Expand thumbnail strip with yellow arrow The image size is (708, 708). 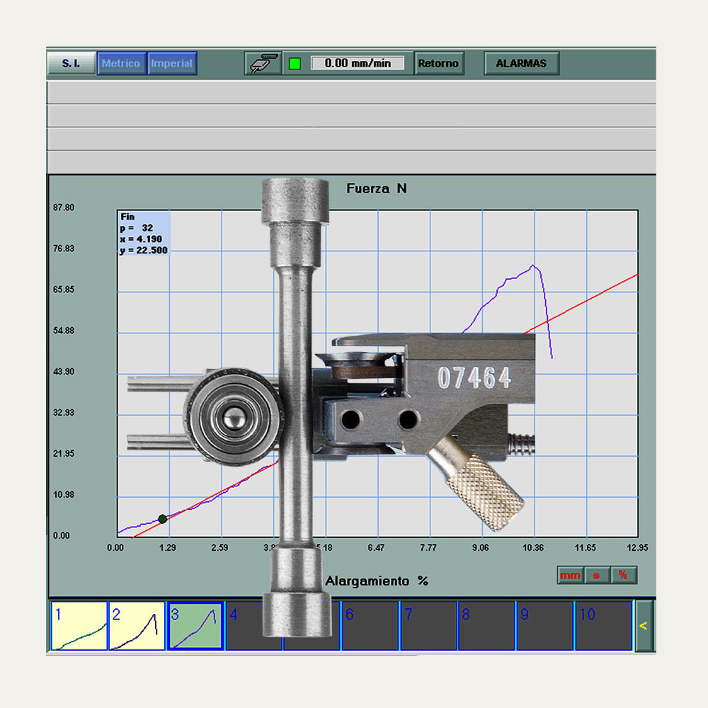644,625
